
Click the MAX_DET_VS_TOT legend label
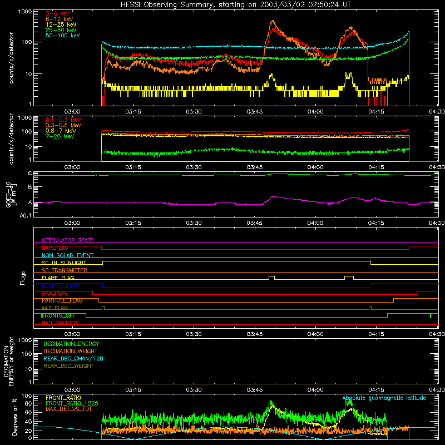[x=68, y=409]
